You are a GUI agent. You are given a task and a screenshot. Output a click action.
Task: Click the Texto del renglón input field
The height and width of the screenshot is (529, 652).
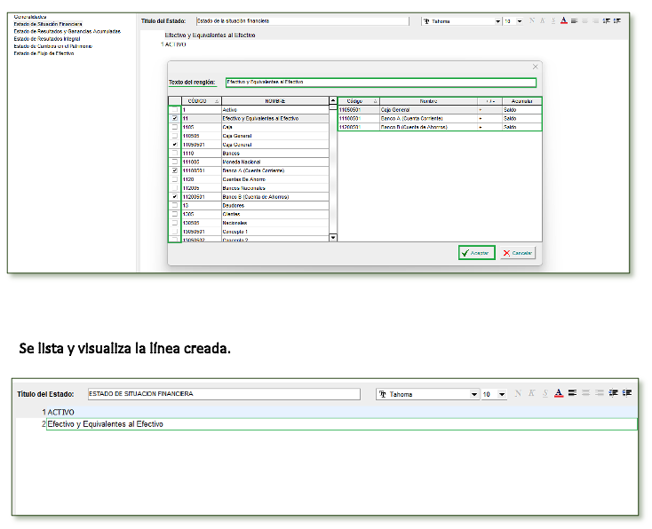pos(380,83)
